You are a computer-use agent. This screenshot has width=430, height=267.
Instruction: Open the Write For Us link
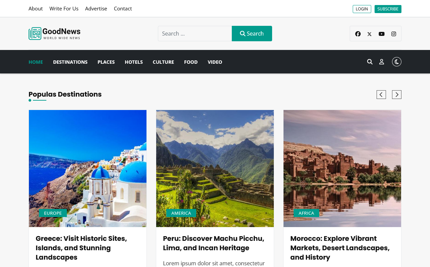pyautogui.click(x=64, y=8)
